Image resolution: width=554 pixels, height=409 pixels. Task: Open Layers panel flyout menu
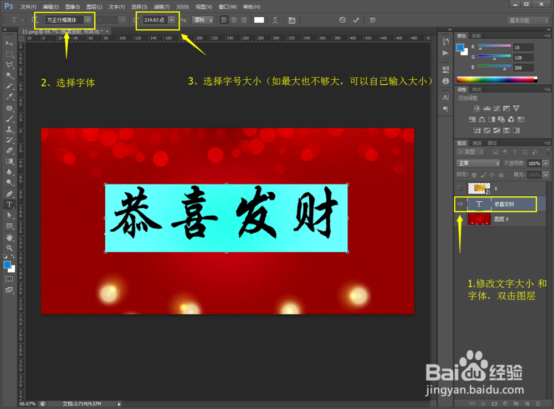tap(547, 143)
